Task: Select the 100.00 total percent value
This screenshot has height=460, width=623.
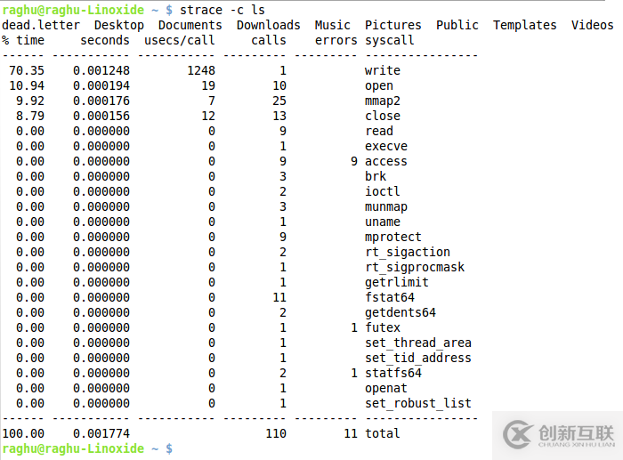Action: [x=23, y=433]
